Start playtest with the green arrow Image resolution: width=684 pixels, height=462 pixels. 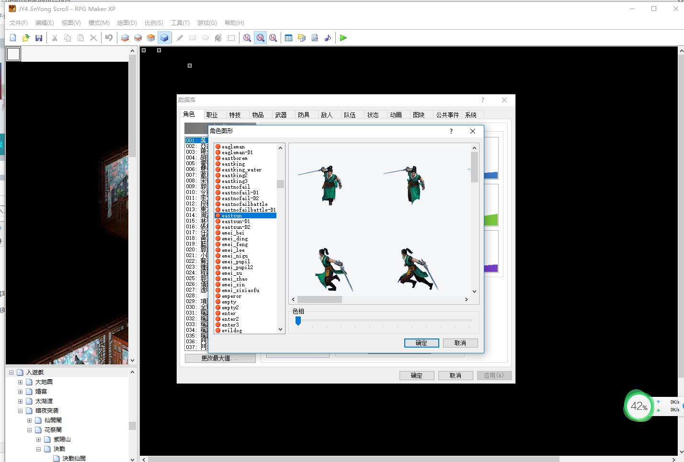point(343,38)
